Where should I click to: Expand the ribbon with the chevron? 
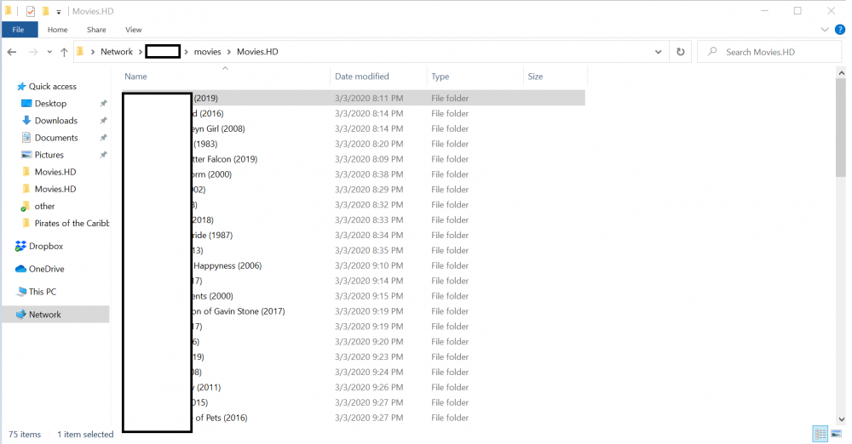click(x=824, y=30)
